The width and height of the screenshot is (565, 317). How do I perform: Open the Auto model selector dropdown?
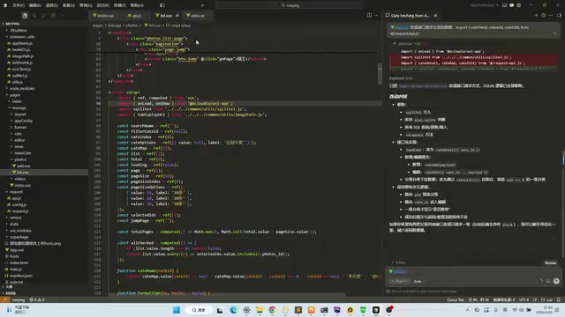click(x=418, y=281)
